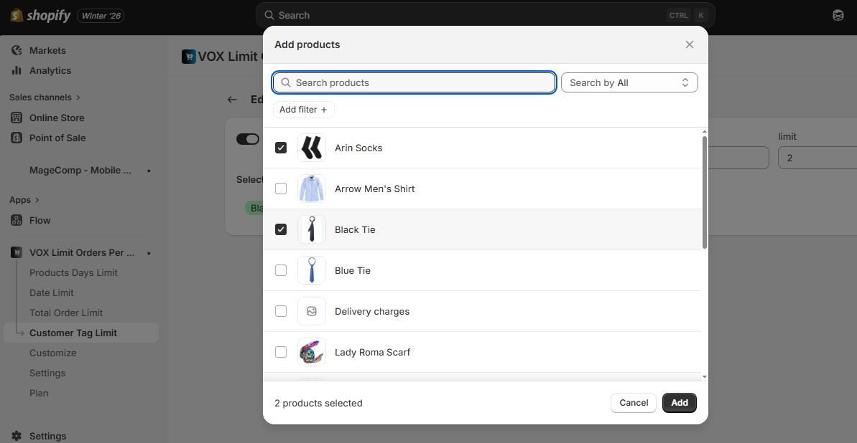Screen dimensions: 857x443
Task: Expand the Apps section chevron
Action: (37, 200)
